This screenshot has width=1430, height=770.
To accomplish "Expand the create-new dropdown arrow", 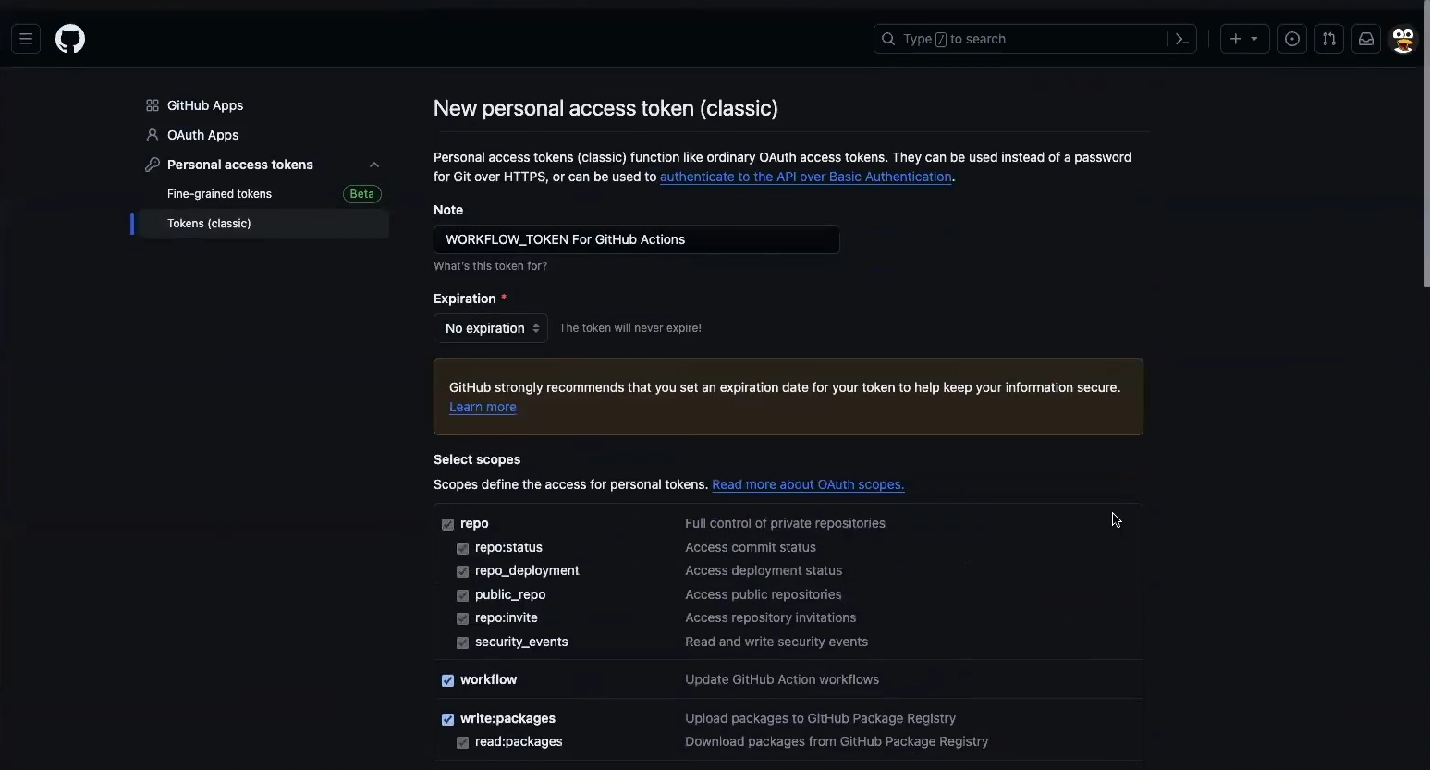I will click(x=1254, y=39).
